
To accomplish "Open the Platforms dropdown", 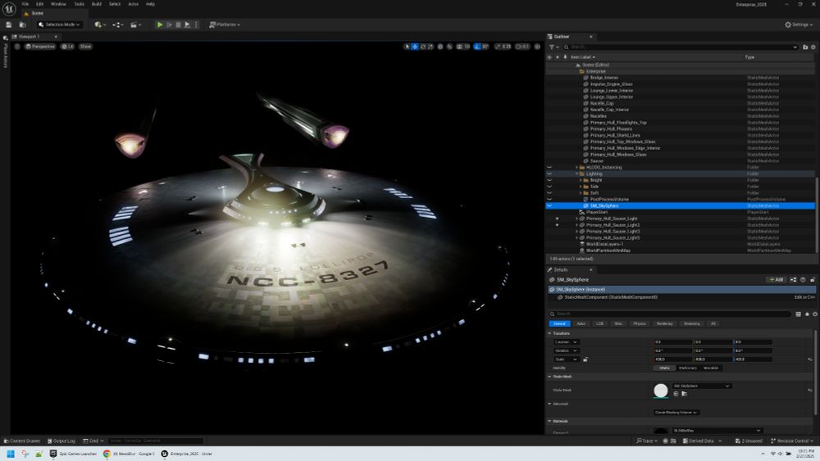I will (x=225, y=25).
